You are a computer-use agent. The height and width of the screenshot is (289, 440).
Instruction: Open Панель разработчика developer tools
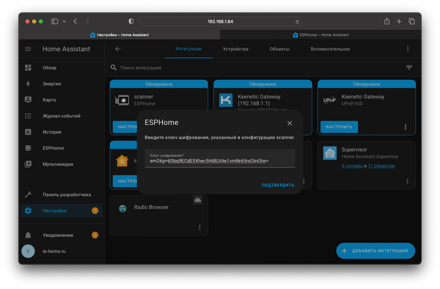click(x=67, y=195)
